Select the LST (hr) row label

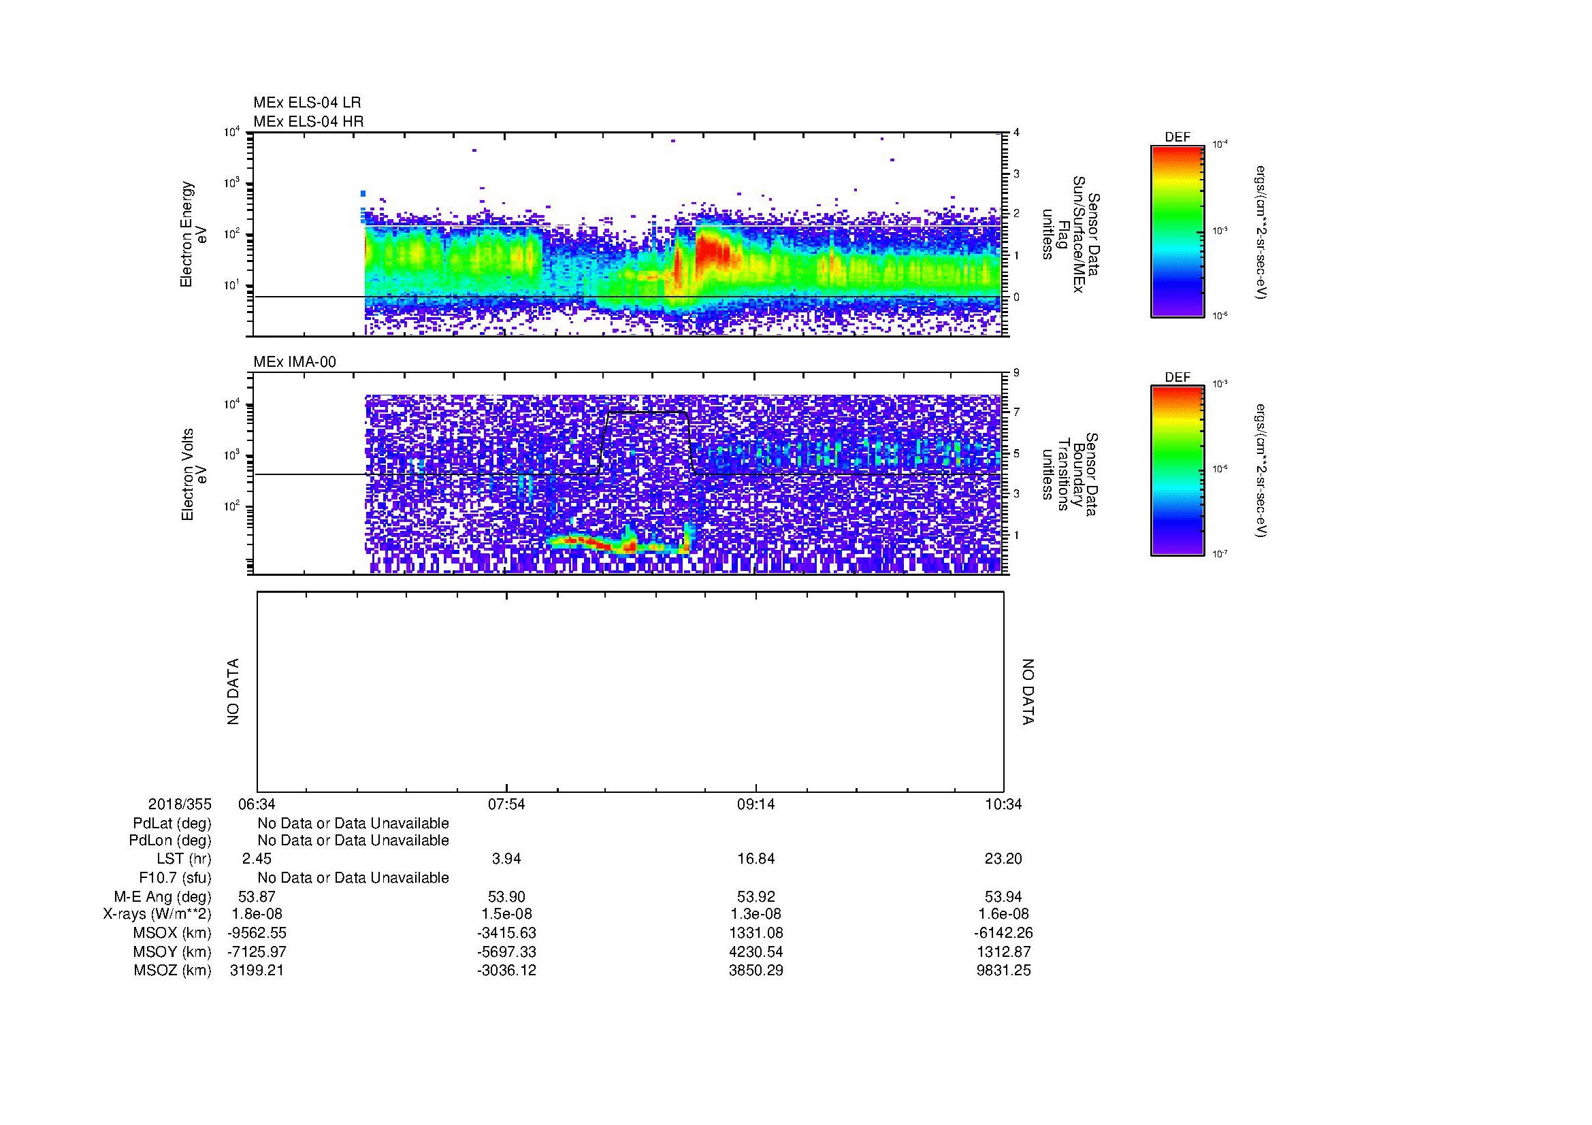coord(184,859)
